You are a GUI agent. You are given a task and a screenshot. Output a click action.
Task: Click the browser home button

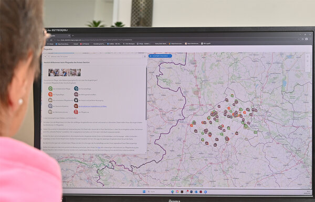point(51,40)
